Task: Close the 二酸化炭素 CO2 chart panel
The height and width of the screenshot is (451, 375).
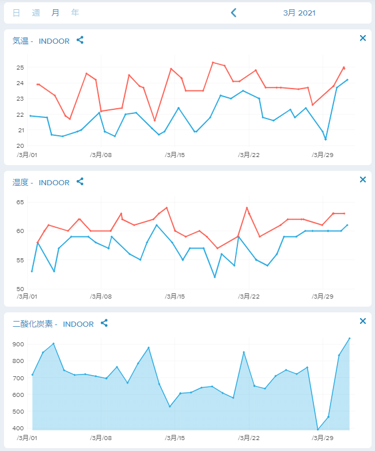Action: click(363, 321)
